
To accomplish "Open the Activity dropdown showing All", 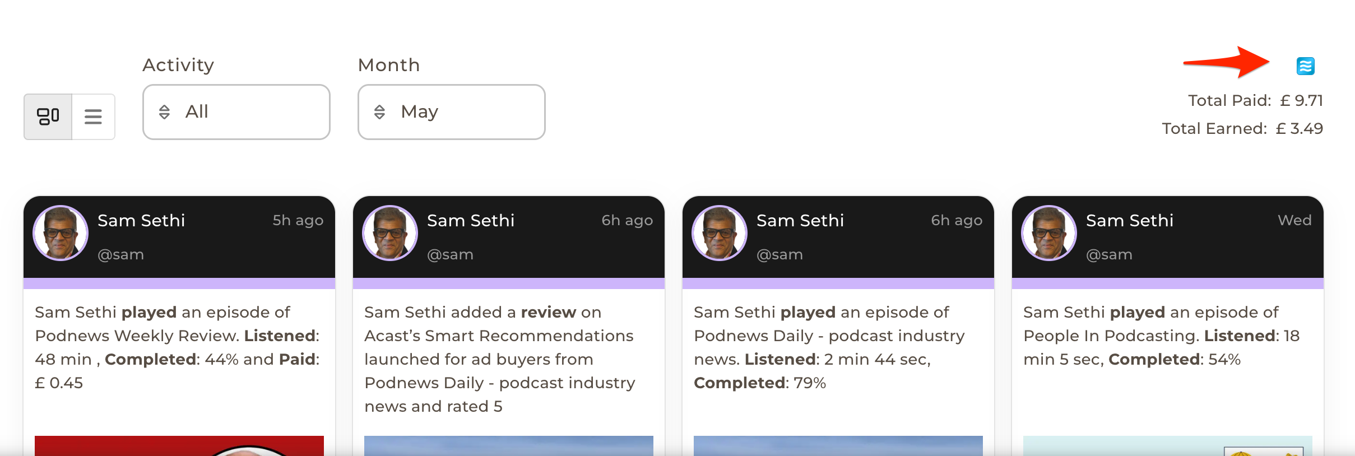I will pyautogui.click(x=236, y=112).
